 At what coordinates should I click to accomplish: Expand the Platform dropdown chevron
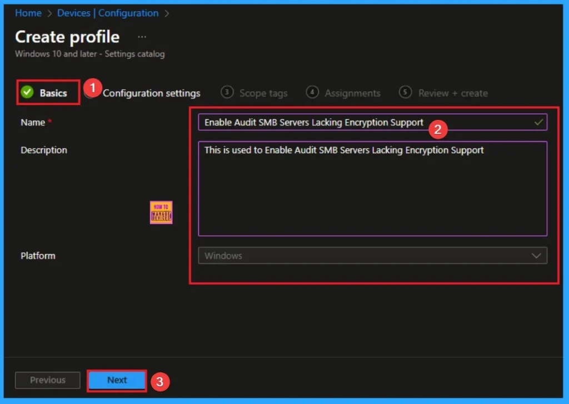tap(536, 256)
